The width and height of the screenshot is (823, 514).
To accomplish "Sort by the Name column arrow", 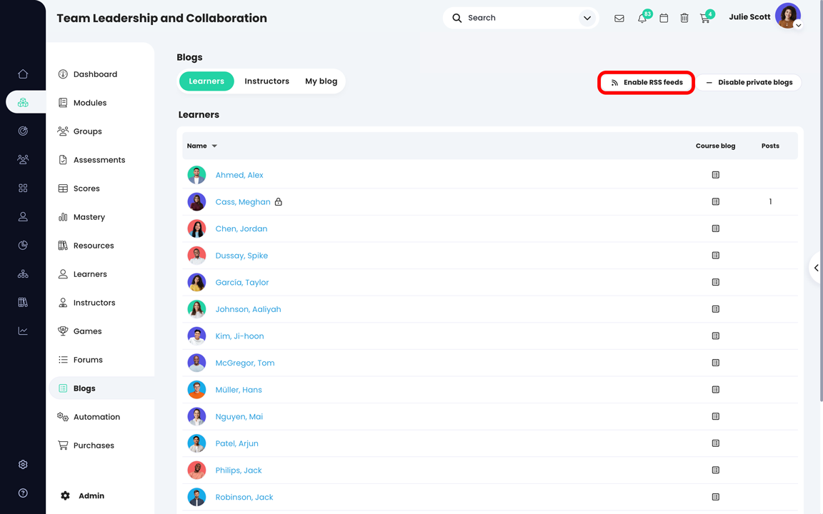I will [214, 146].
